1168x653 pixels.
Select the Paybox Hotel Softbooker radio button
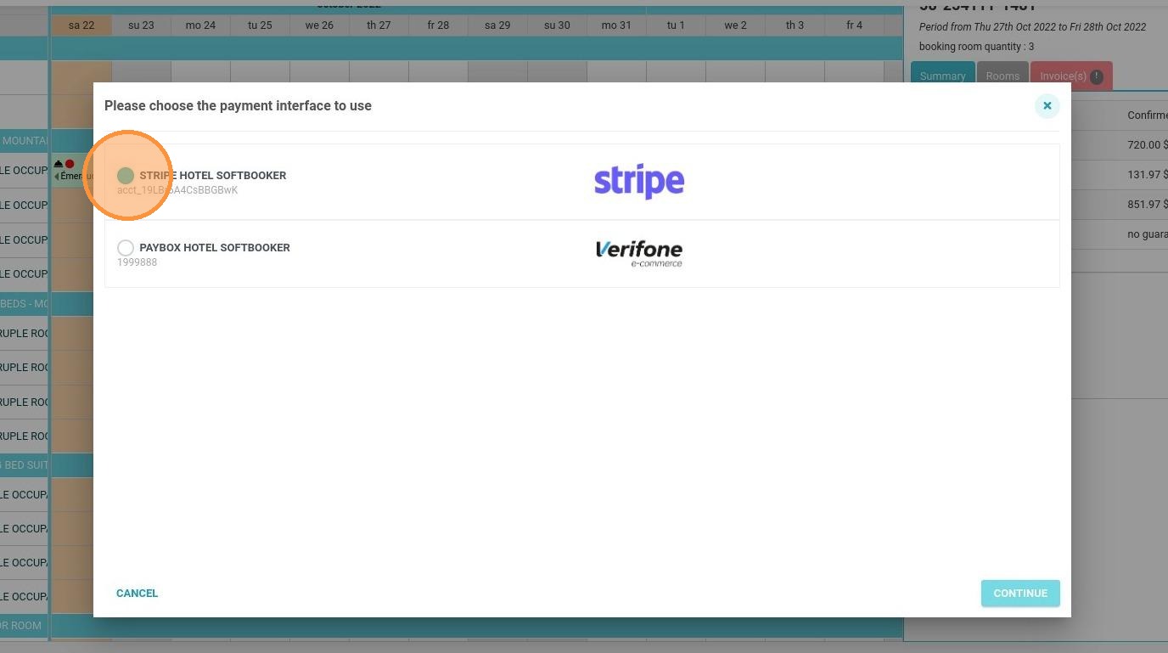(x=126, y=248)
